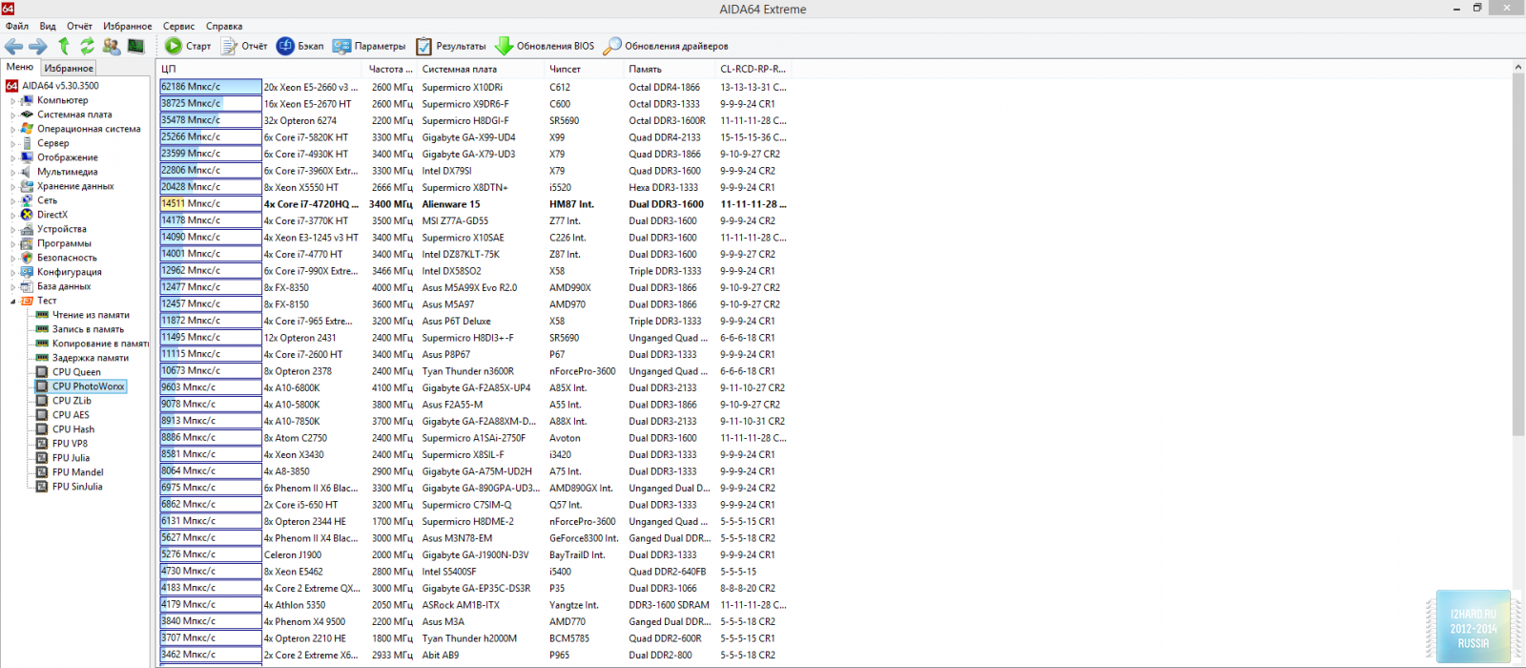Click the Backup (Бэкап) toolbar icon
This screenshot has width=1526, height=668.
[285, 46]
